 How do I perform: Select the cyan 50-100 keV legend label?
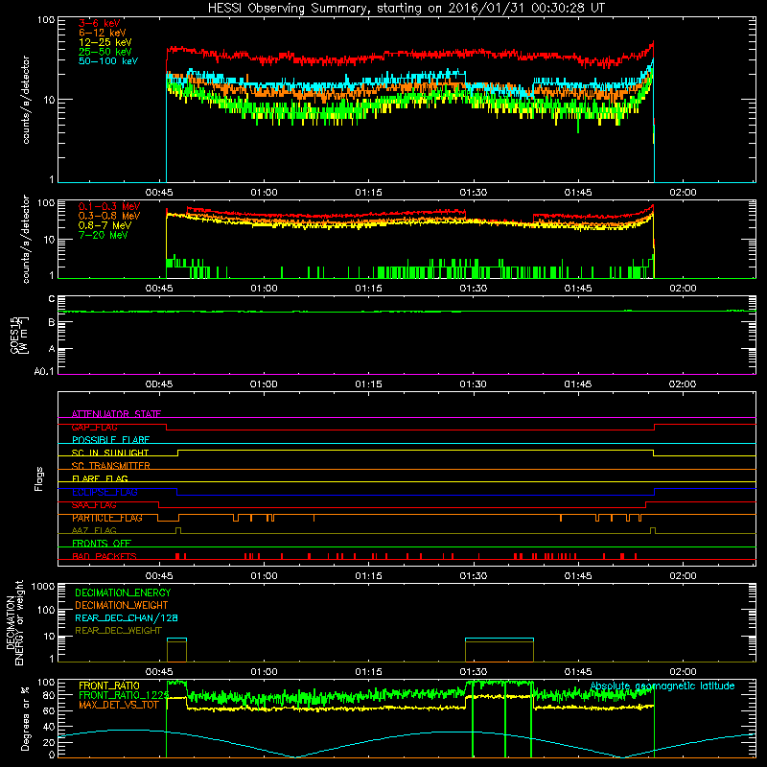pyautogui.click(x=108, y=61)
